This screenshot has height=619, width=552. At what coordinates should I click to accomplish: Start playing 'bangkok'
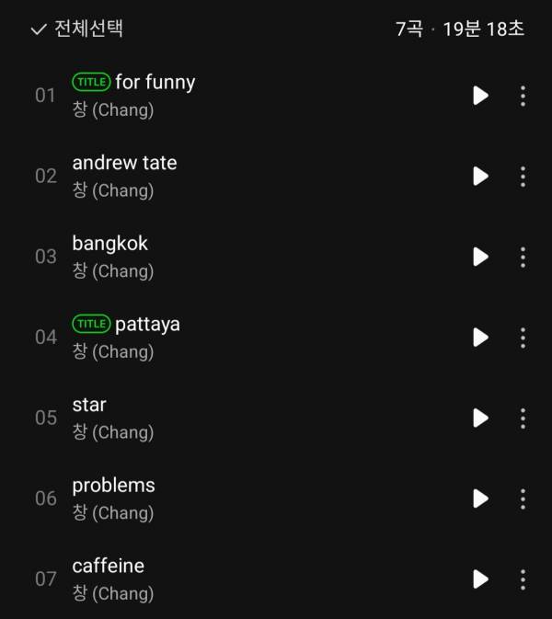480,257
